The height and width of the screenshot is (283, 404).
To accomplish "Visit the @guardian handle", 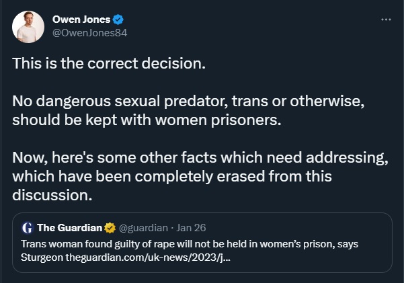I will (143, 228).
